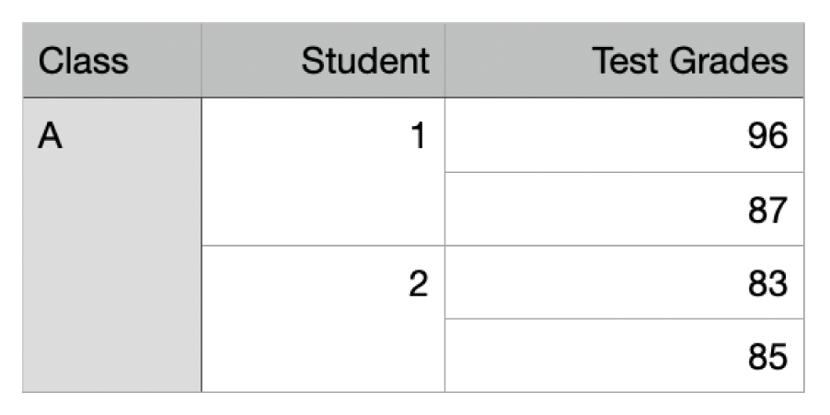Click the cell containing grade 96
This screenshot has width=830, height=415.
624,135
